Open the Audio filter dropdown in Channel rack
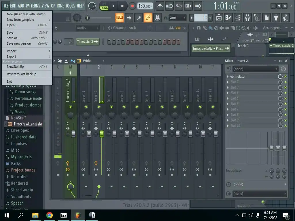The image size is (295, 221). (x=87, y=28)
